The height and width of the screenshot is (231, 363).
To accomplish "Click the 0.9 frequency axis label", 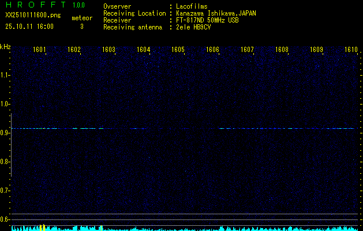I will click(5, 133).
